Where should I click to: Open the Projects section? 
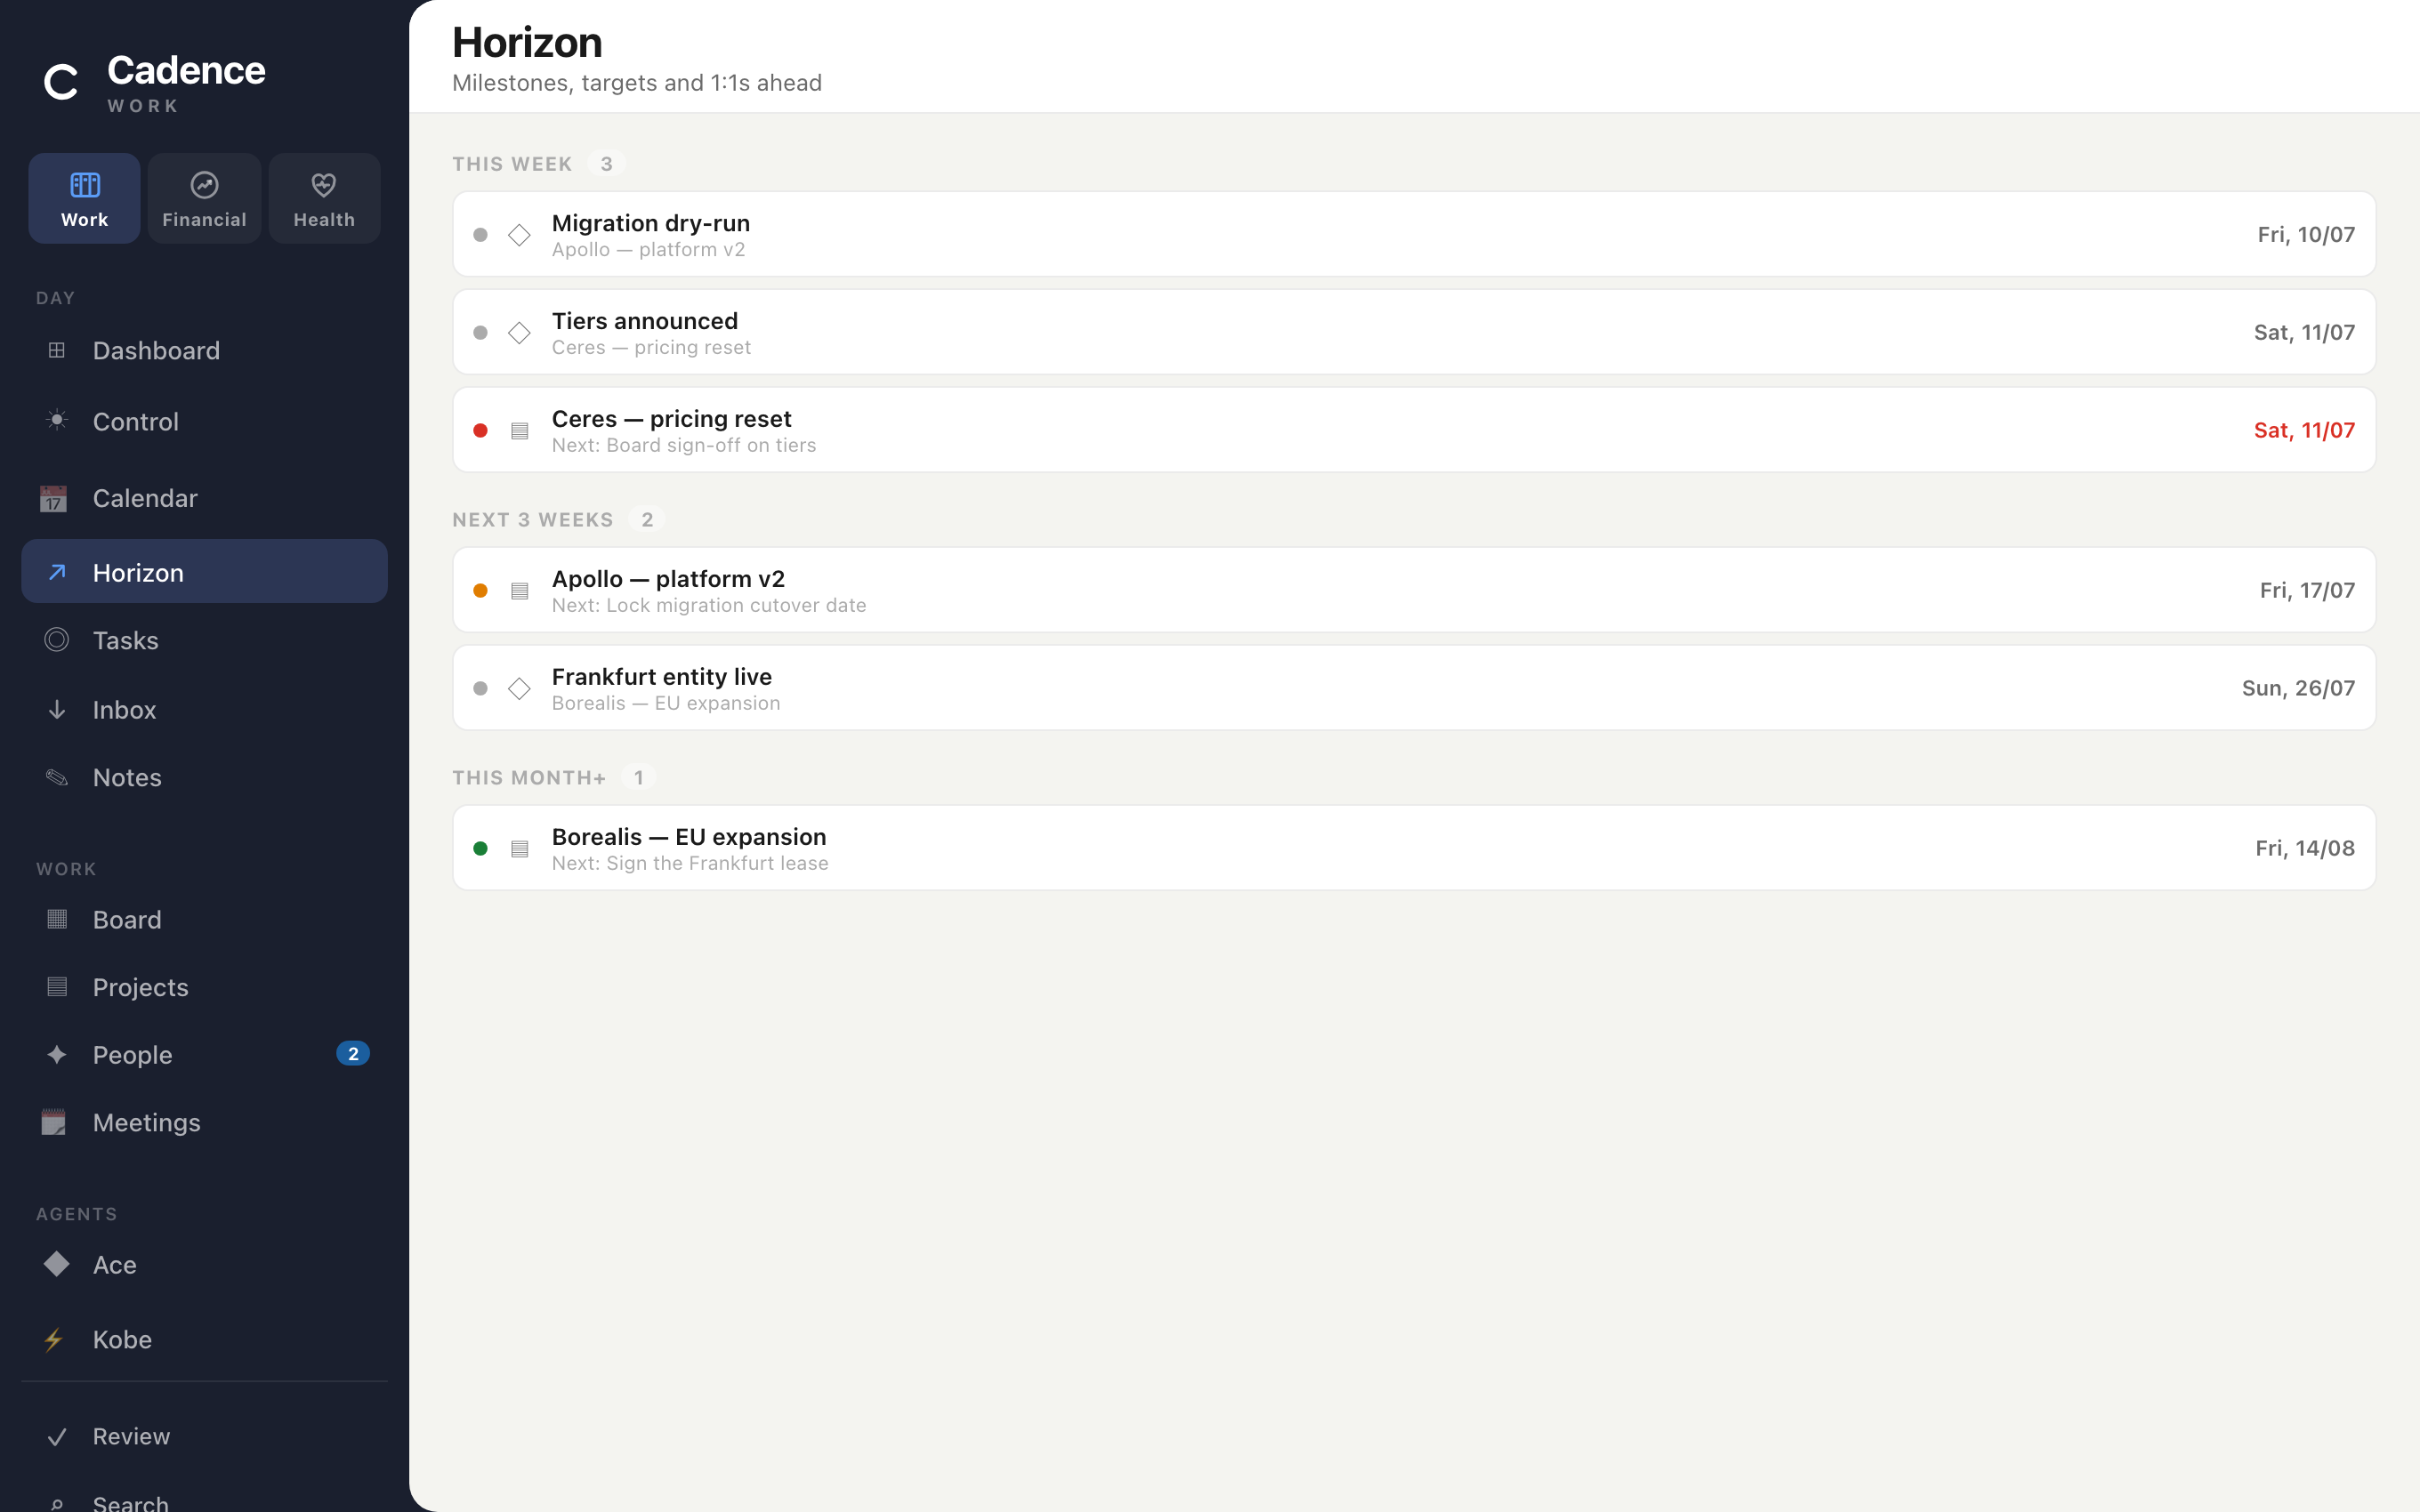coord(204,987)
